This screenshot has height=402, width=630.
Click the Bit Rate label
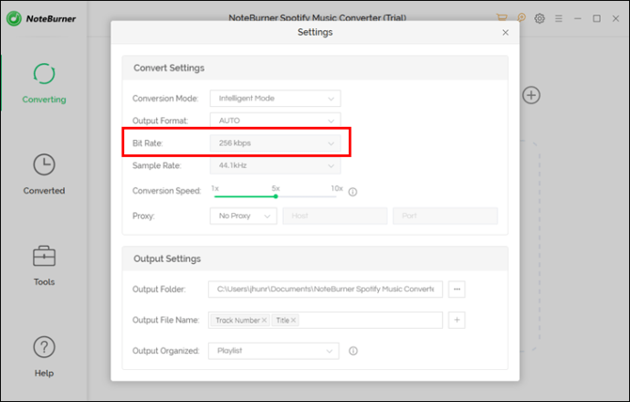tap(147, 143)
